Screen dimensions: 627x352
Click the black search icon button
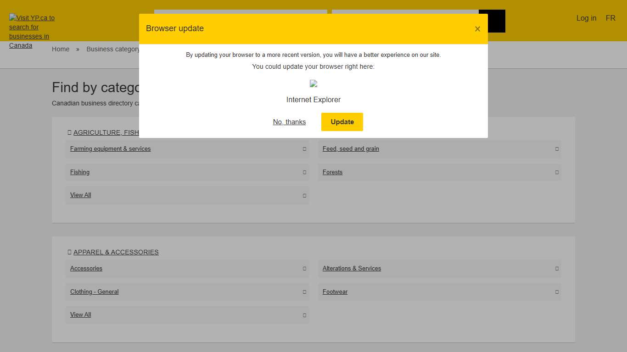tap(492, 21)
